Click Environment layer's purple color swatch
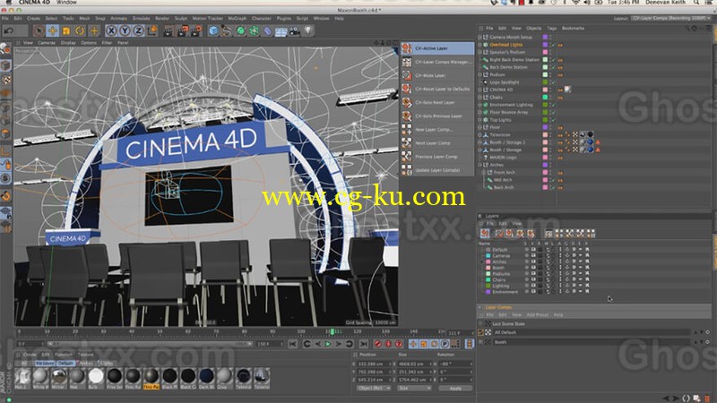The width and height of the screenshot is (717, 403). coord(488,292)
